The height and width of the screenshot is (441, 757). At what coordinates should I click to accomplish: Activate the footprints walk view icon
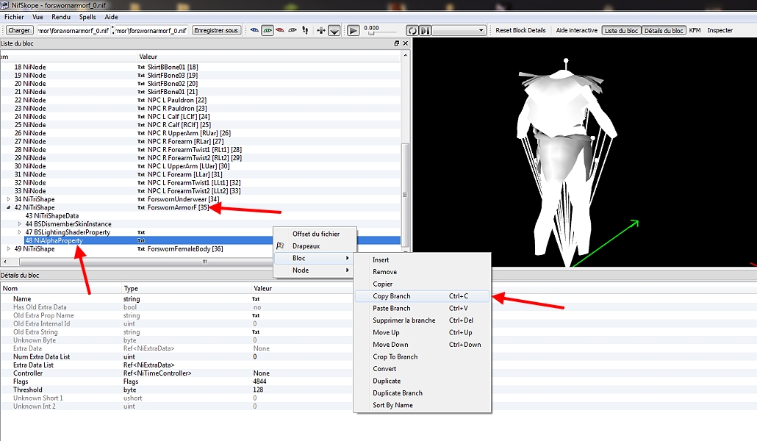click(x=304, y=30)
